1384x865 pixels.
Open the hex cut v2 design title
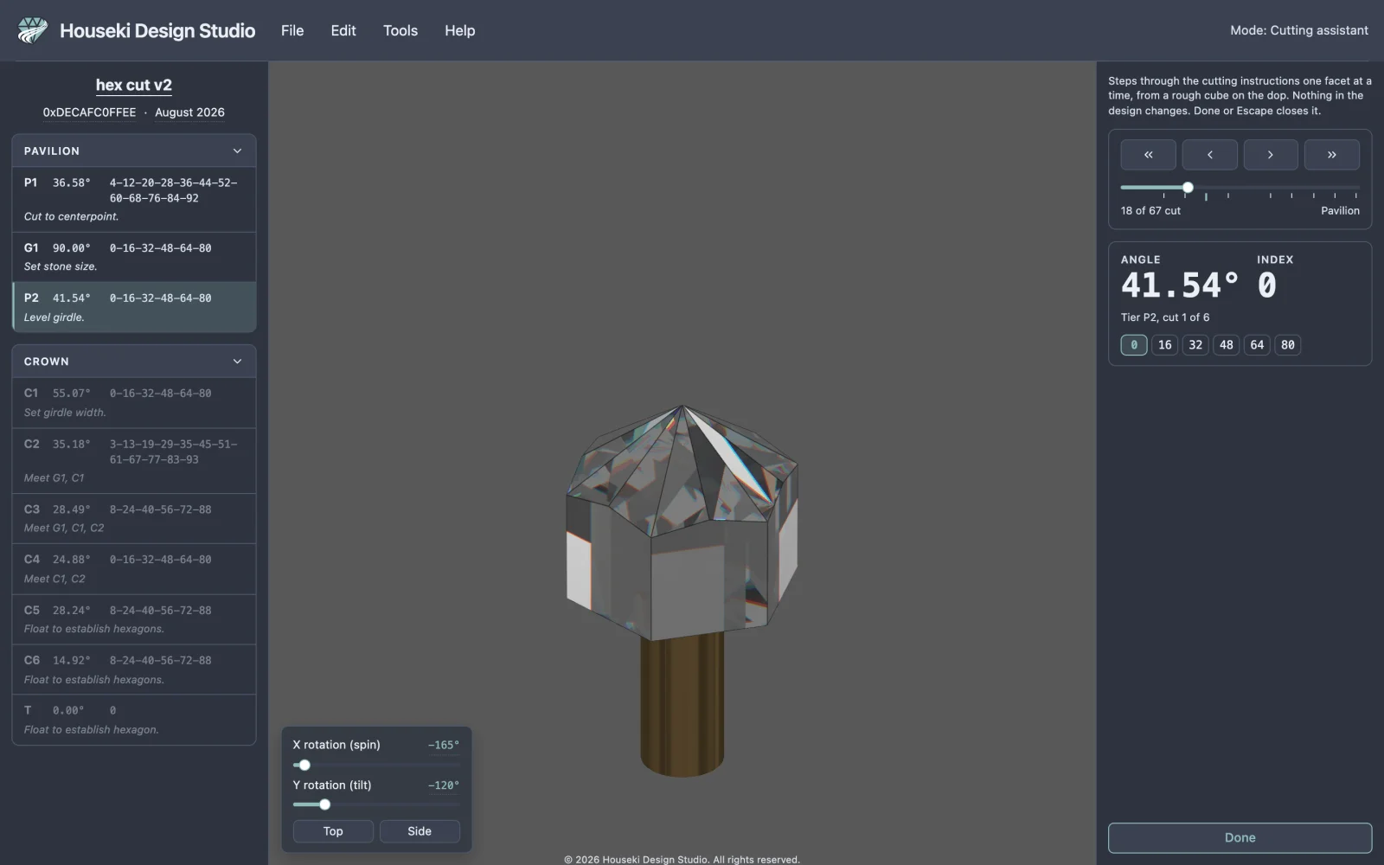pyautogui.click(x=134, y=85)
